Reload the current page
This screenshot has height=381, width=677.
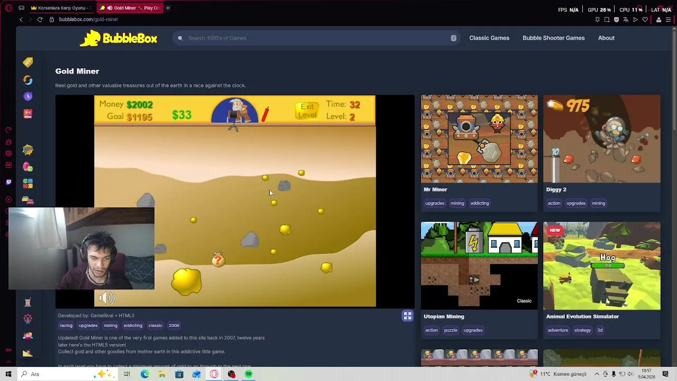coord(40,20)
